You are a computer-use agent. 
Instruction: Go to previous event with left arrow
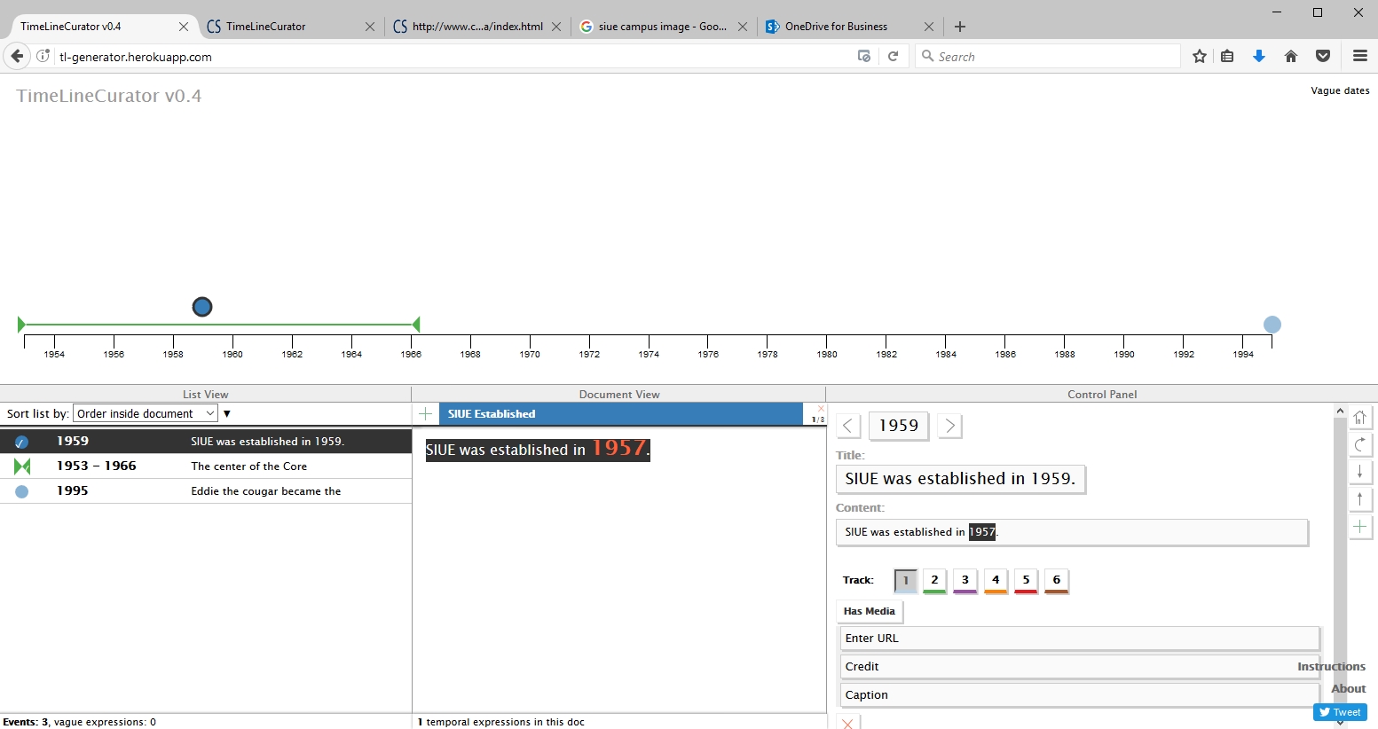click(x=848, y=426)
